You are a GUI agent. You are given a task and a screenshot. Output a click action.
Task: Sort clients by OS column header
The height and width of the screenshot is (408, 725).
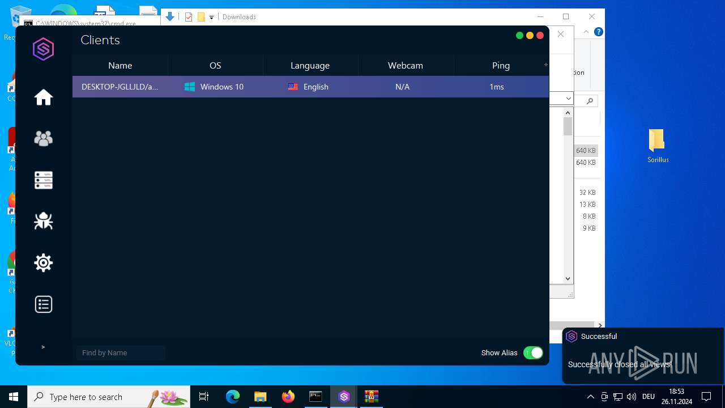215,66
